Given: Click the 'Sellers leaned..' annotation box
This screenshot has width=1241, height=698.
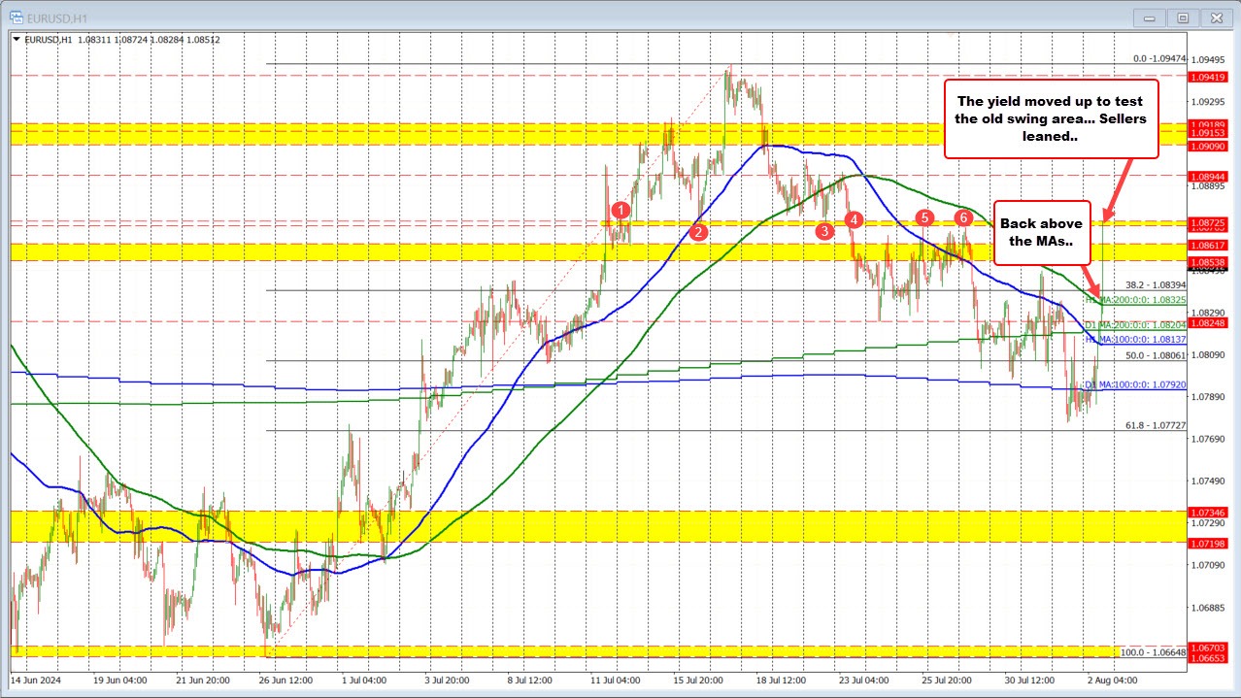Looking at the screenshot, I should 1051,118.
